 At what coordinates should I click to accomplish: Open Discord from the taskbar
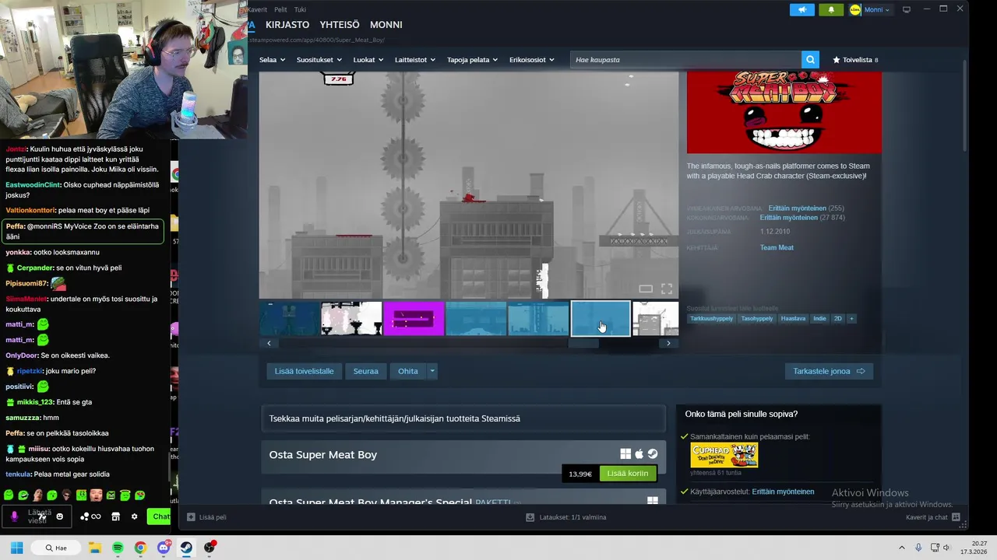coord(164,548)
